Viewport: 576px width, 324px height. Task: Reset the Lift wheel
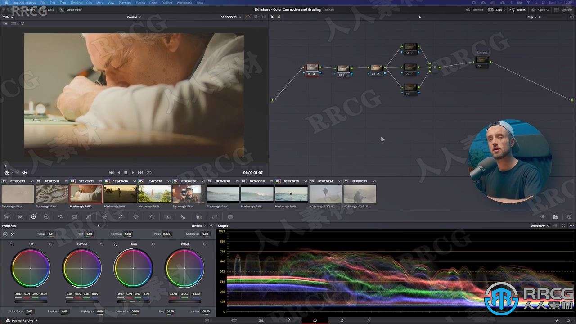pos(50,244)
